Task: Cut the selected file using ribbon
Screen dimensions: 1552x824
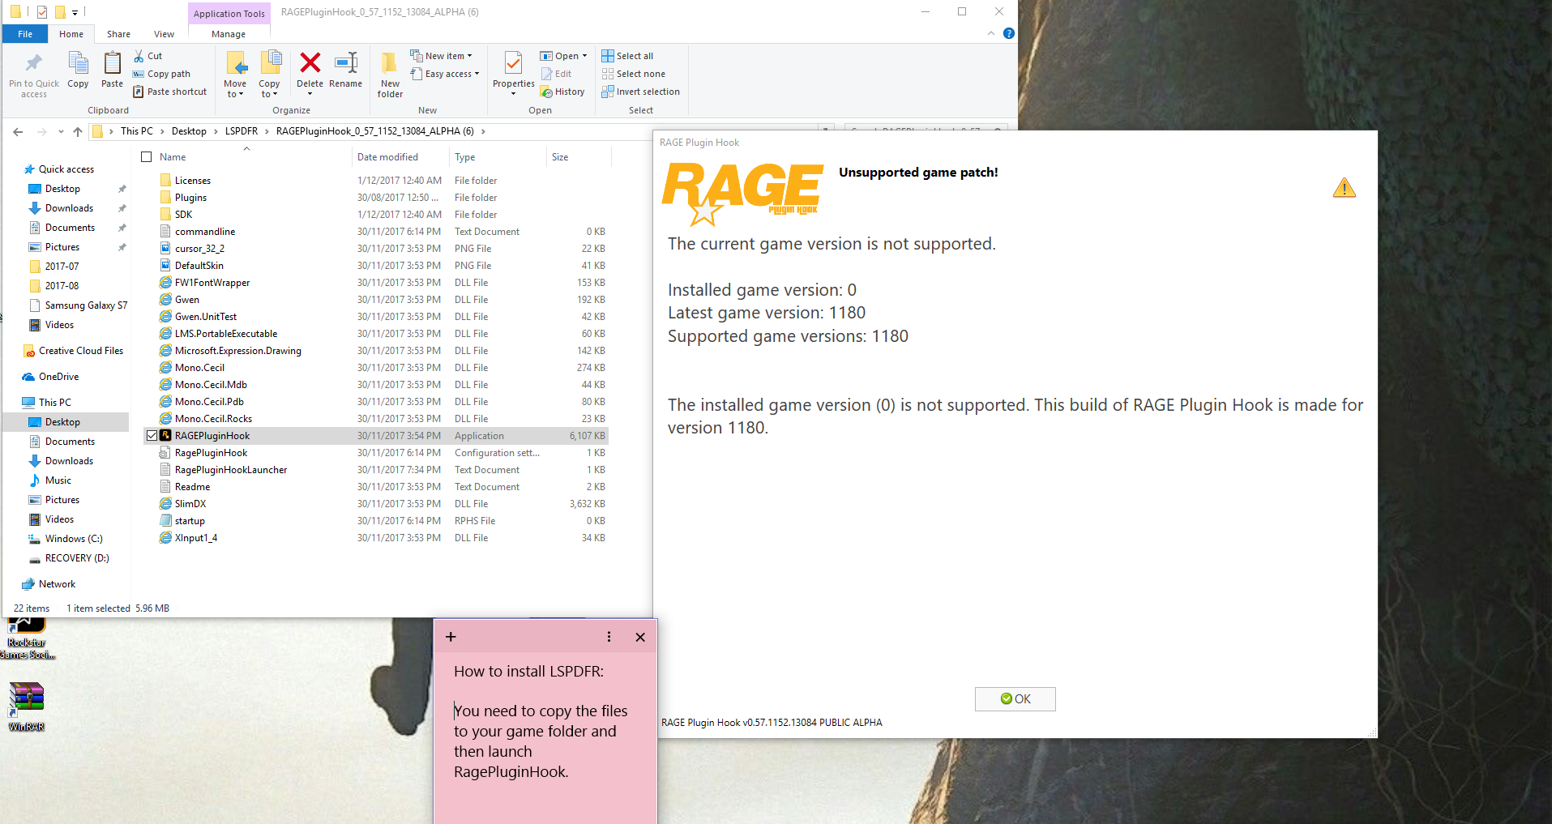Action: (x=148, y=56)
